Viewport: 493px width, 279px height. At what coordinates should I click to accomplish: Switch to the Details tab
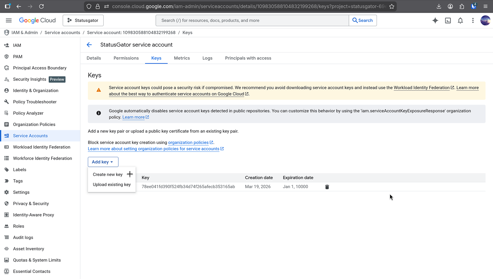[94, 58]
